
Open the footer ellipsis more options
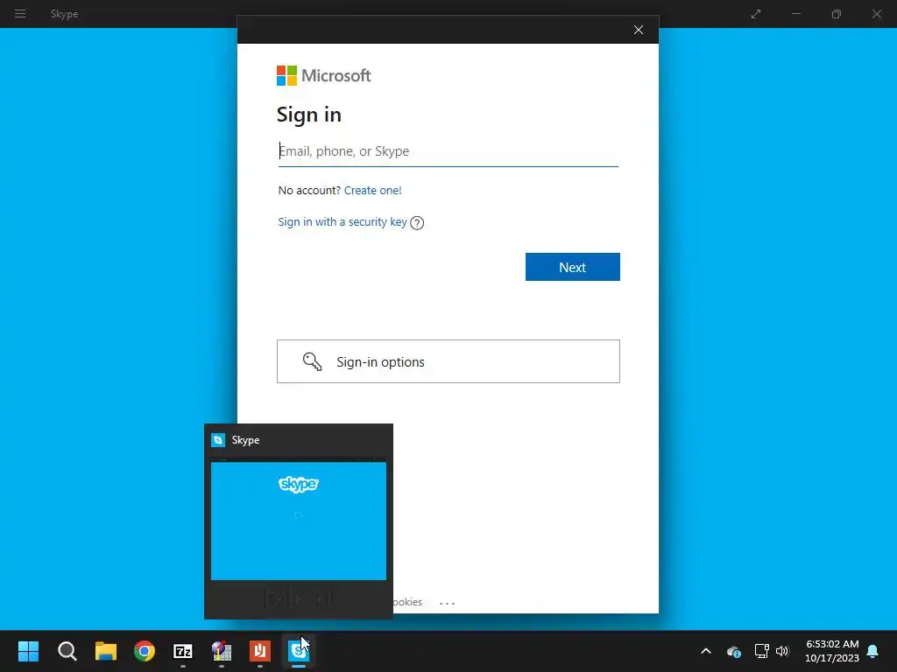(447, 603)
